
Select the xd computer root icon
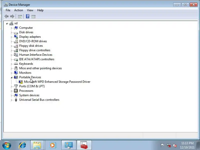[11, 23]
